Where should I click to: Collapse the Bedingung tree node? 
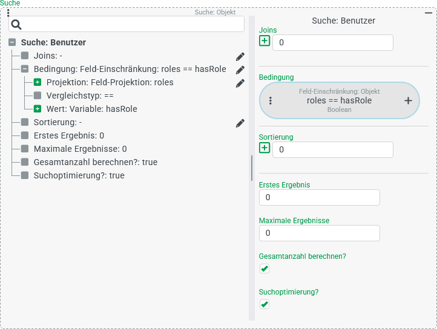25,69
